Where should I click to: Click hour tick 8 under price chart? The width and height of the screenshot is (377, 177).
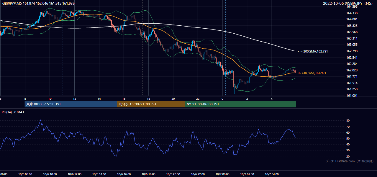[25, 99]
